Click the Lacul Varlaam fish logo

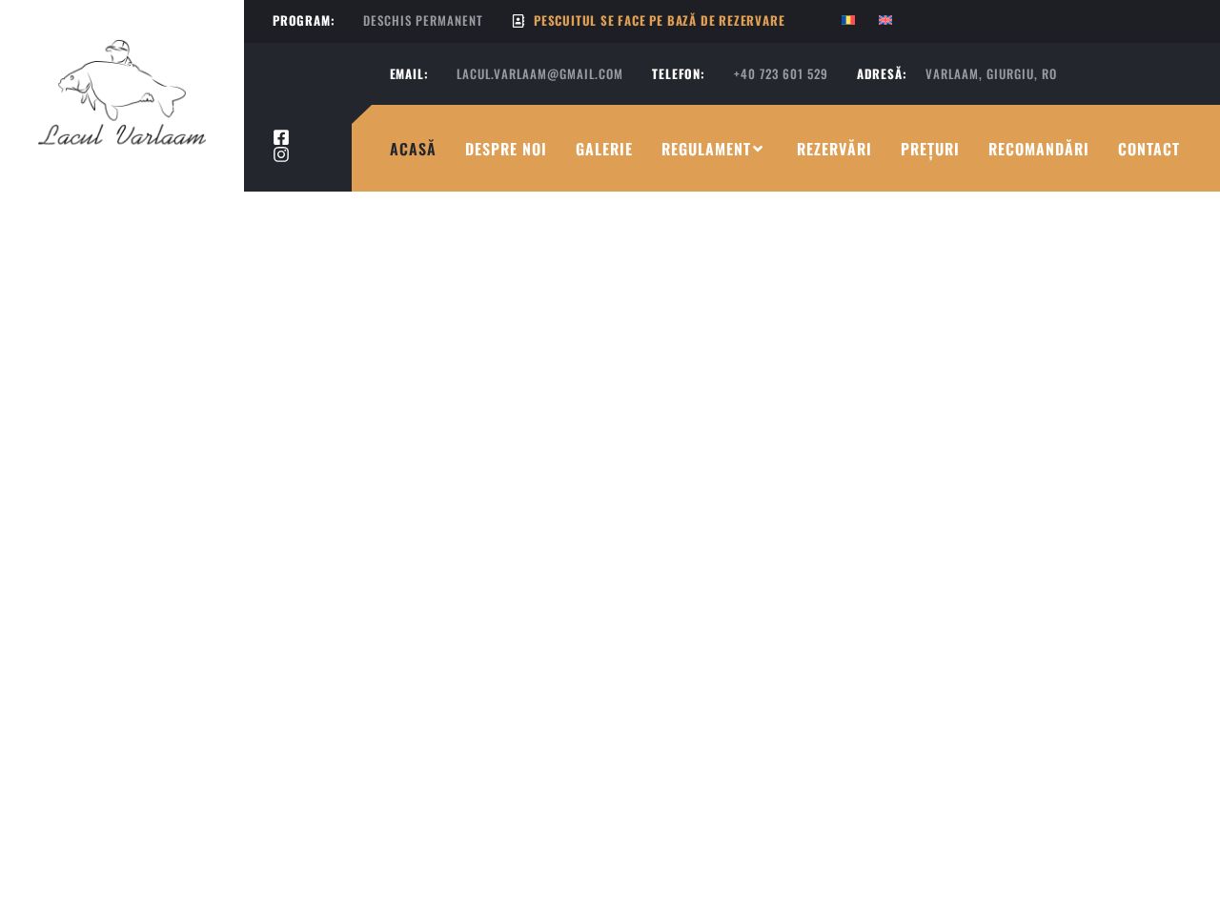click(122, 93)
